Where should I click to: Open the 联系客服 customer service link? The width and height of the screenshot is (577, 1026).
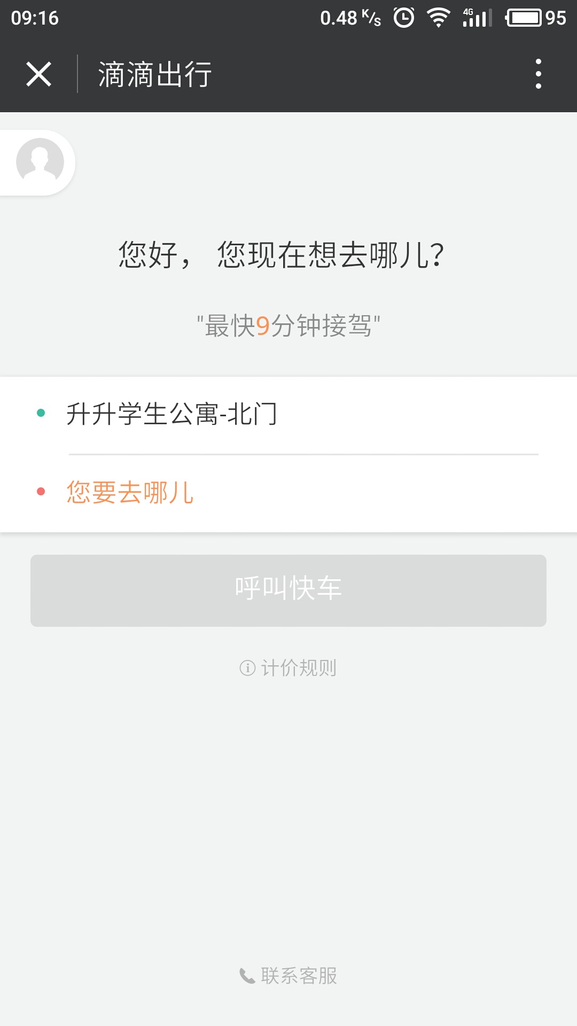pos(299,976)
